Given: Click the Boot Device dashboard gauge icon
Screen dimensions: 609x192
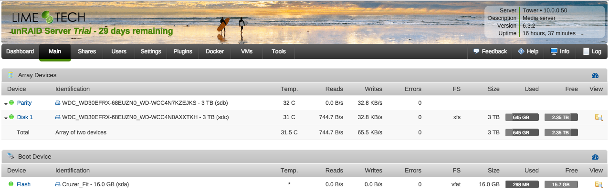Looking at the screenshot, I should (595, 157).
